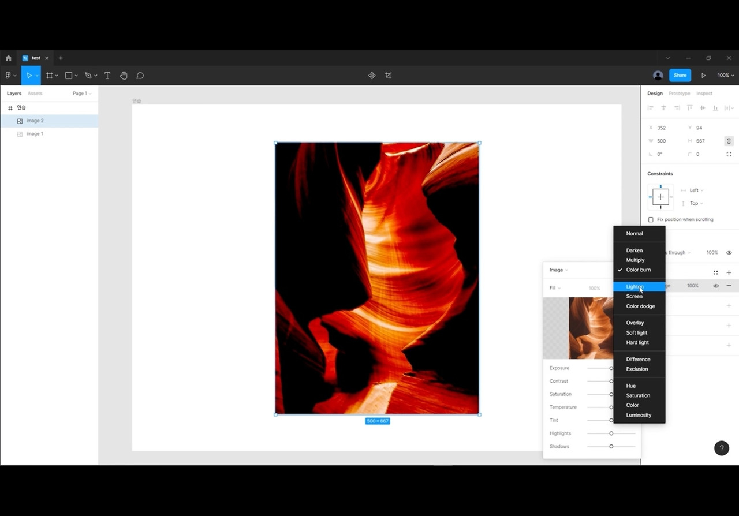
Task: Add a new fill with plus
Action: [x=729, y=272]
